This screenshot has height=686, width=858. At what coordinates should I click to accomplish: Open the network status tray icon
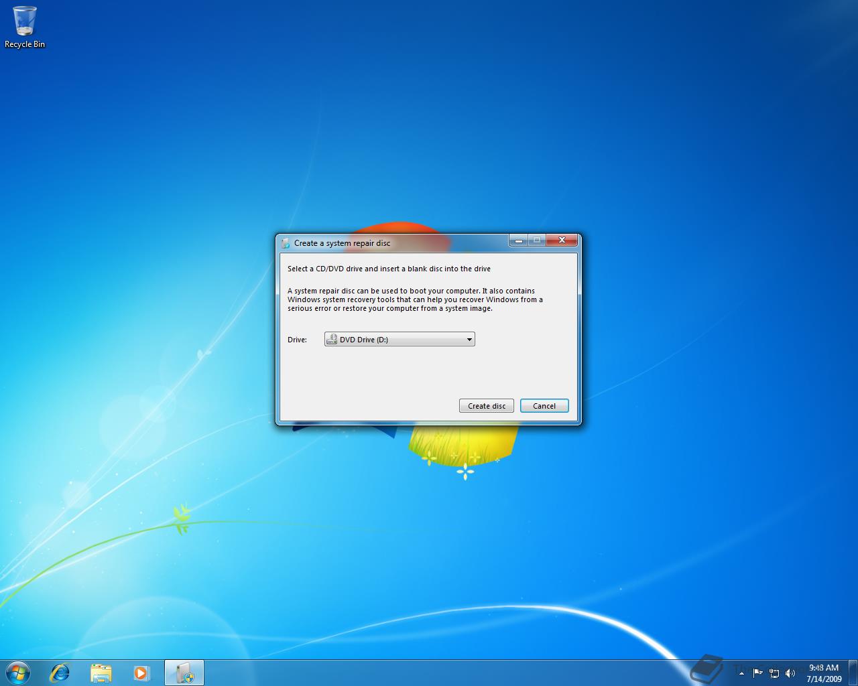[774, 673]
